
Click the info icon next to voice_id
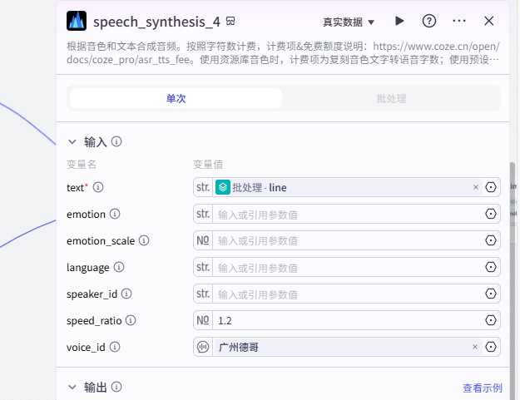pyautogui.click(x=115, y=347)
